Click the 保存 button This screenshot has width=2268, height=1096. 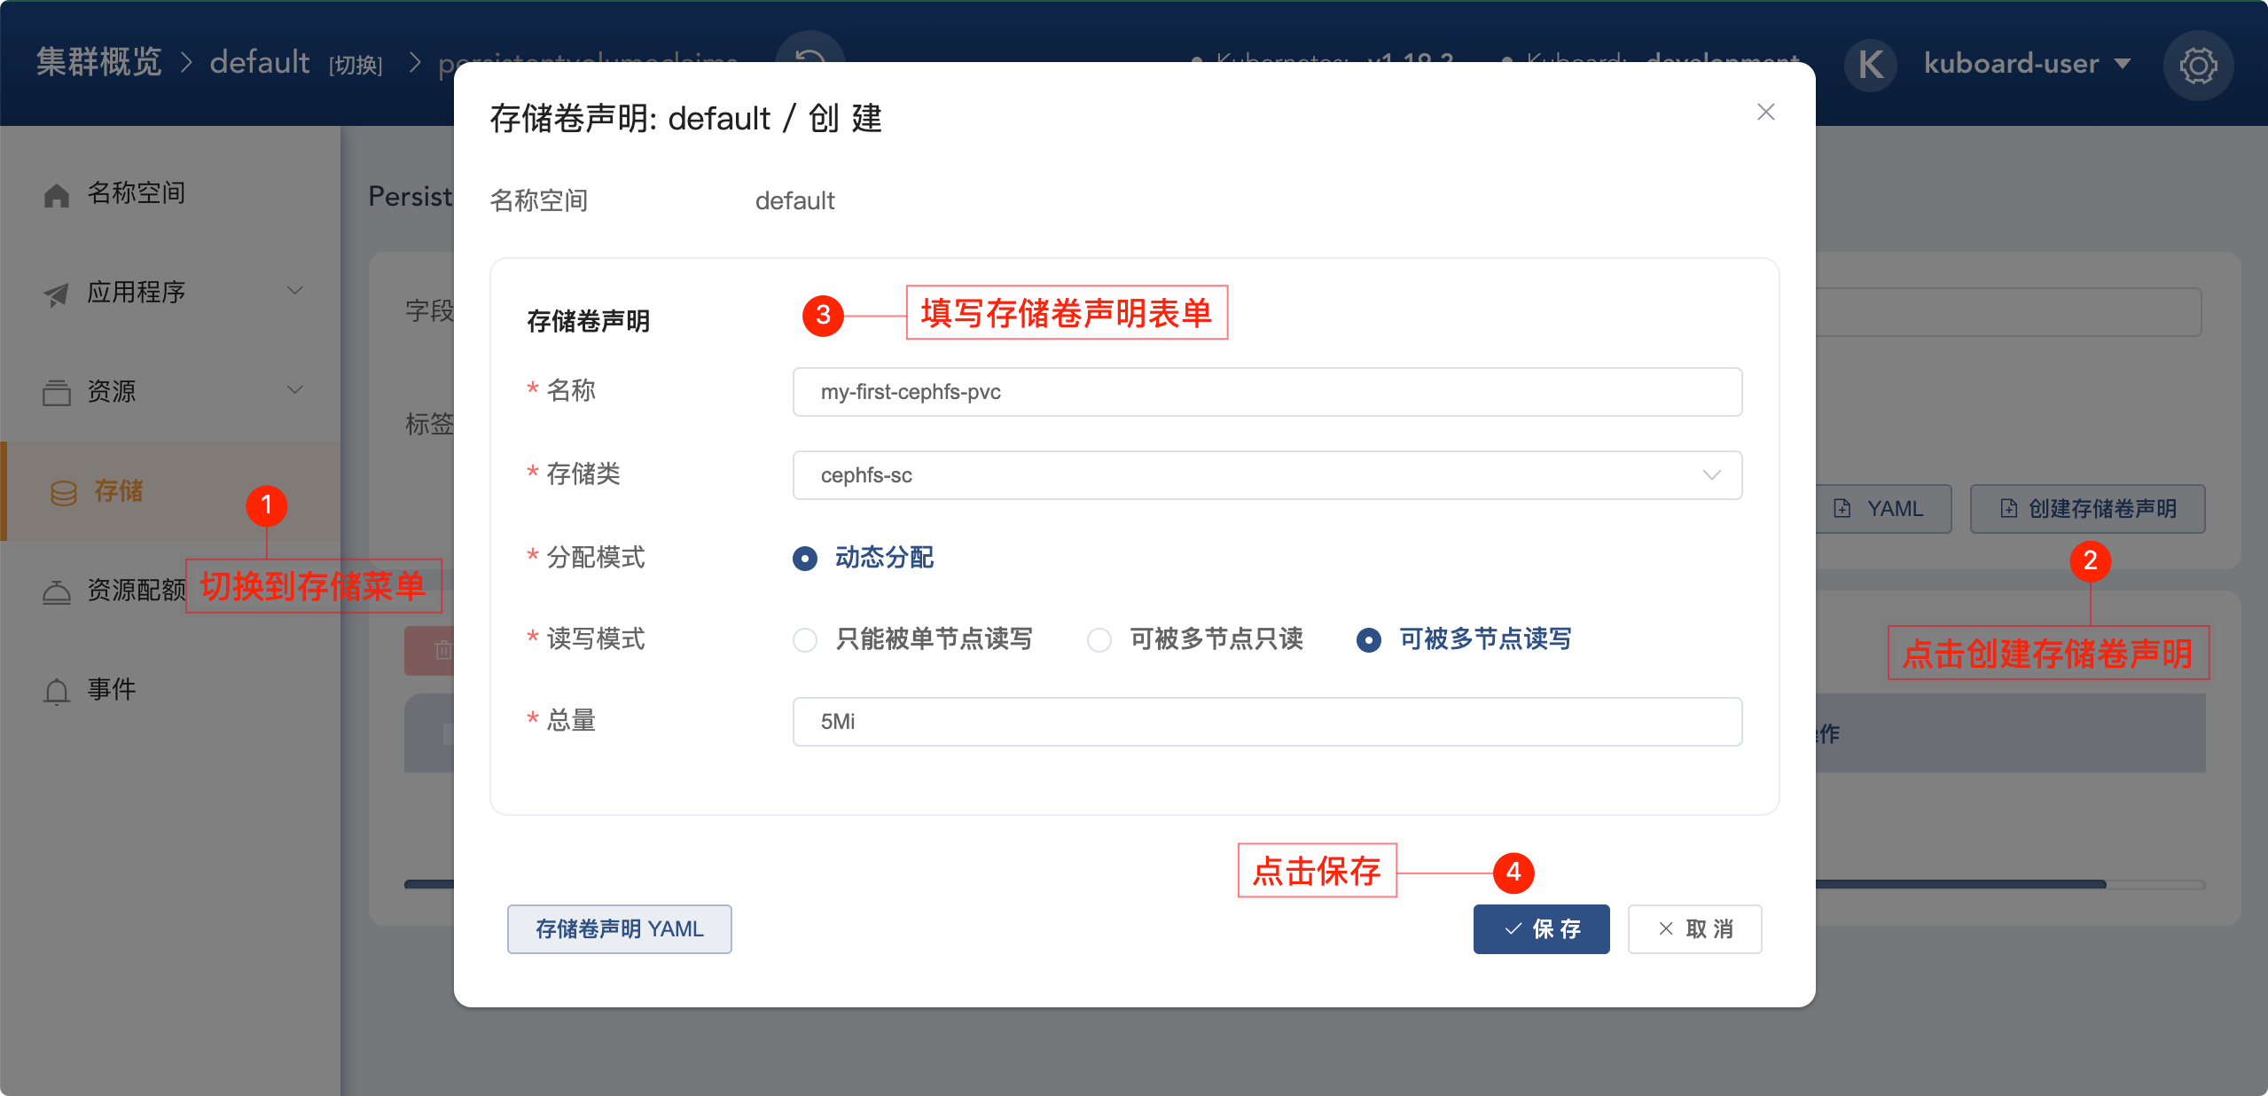coord(1541,928)
